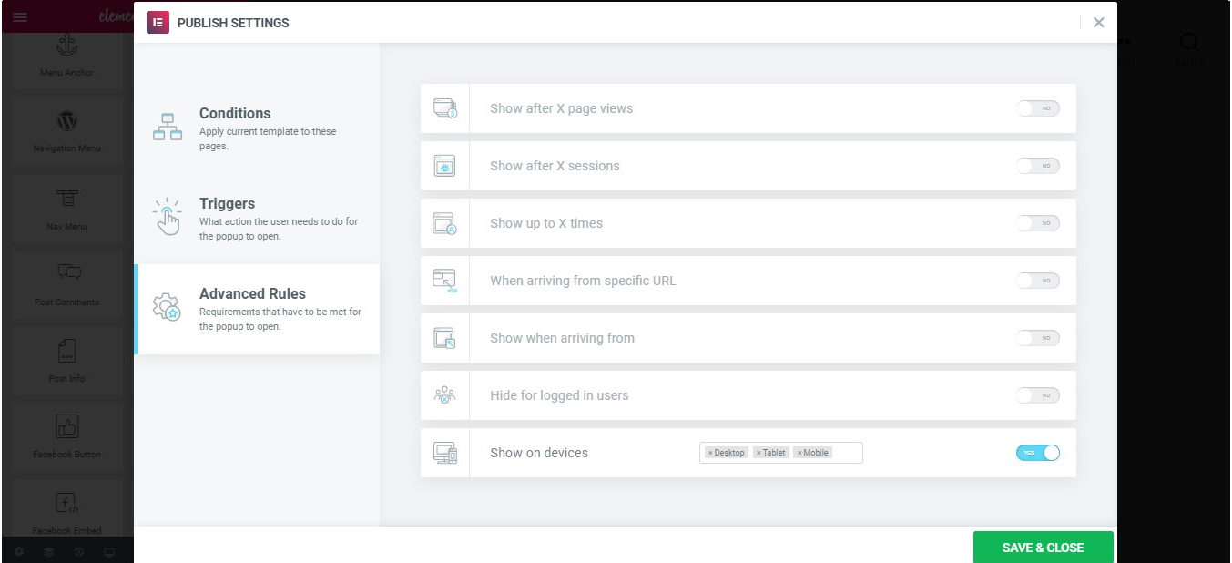Click the "Show on devices" label

coord(539,453)
